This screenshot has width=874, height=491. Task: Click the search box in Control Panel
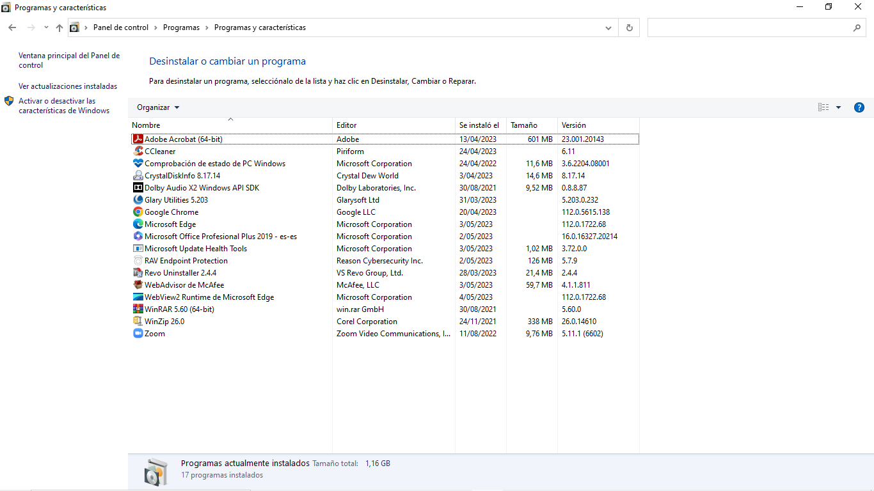749,27
